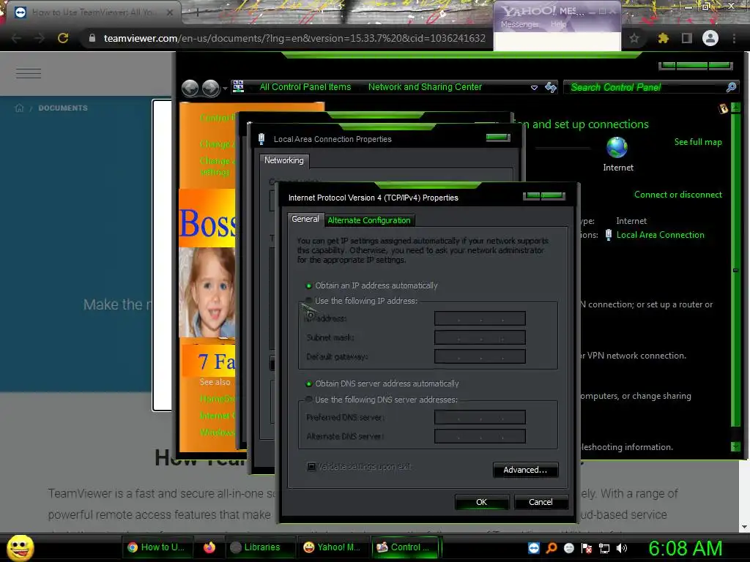Click help icon in Network and Sharing Center
Viewport: 750px width, 562px height.
pyautogui.click(x=723, y=108)
